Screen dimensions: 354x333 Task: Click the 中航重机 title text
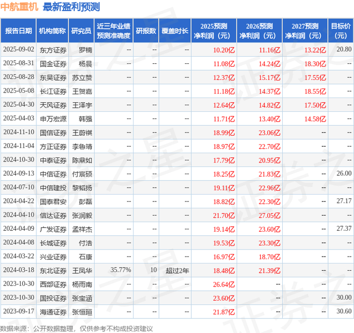click(x=19, y=7)
